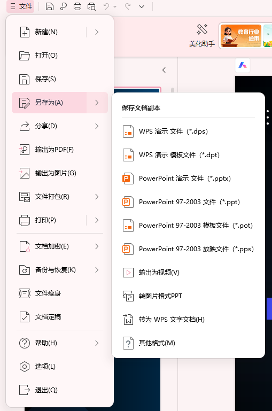Click the 帮助(H) question mark icon

tap(25, 343)
